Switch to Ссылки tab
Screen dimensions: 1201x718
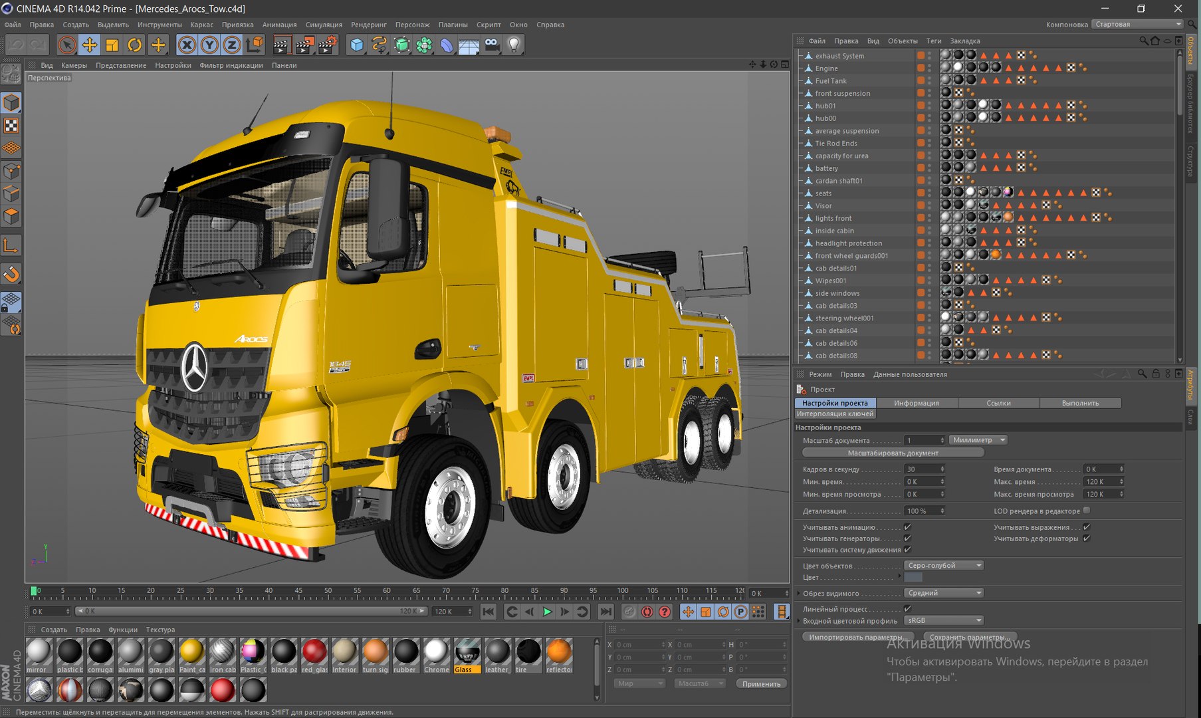[998, 403]
